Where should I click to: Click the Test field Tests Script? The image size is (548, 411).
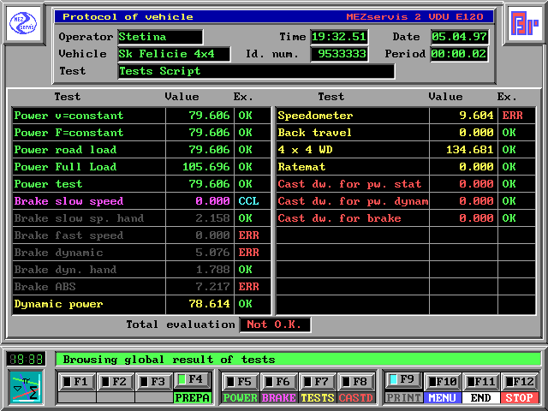tap(256, 71)
